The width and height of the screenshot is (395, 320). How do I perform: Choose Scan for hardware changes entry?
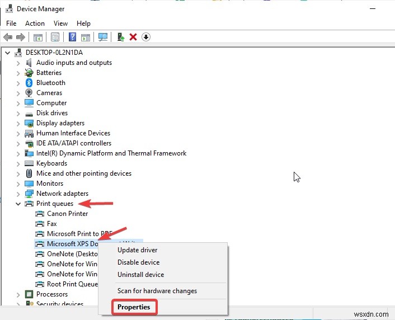pos(157,291)
